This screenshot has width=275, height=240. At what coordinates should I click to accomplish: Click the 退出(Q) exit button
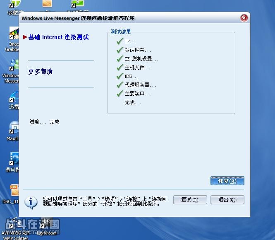(x=227, y=200)
